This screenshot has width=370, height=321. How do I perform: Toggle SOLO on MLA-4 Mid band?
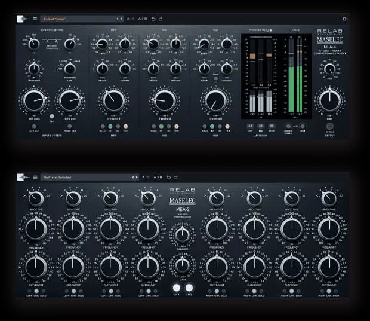[153, 127]
